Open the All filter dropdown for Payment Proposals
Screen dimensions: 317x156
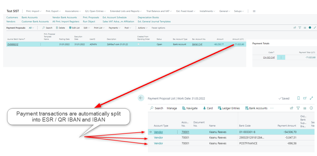pos(31,28)
